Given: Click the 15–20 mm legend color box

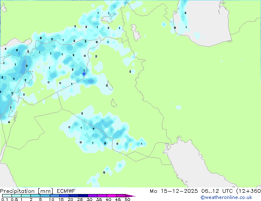Looking at the screenshot, I should [64, 196].
